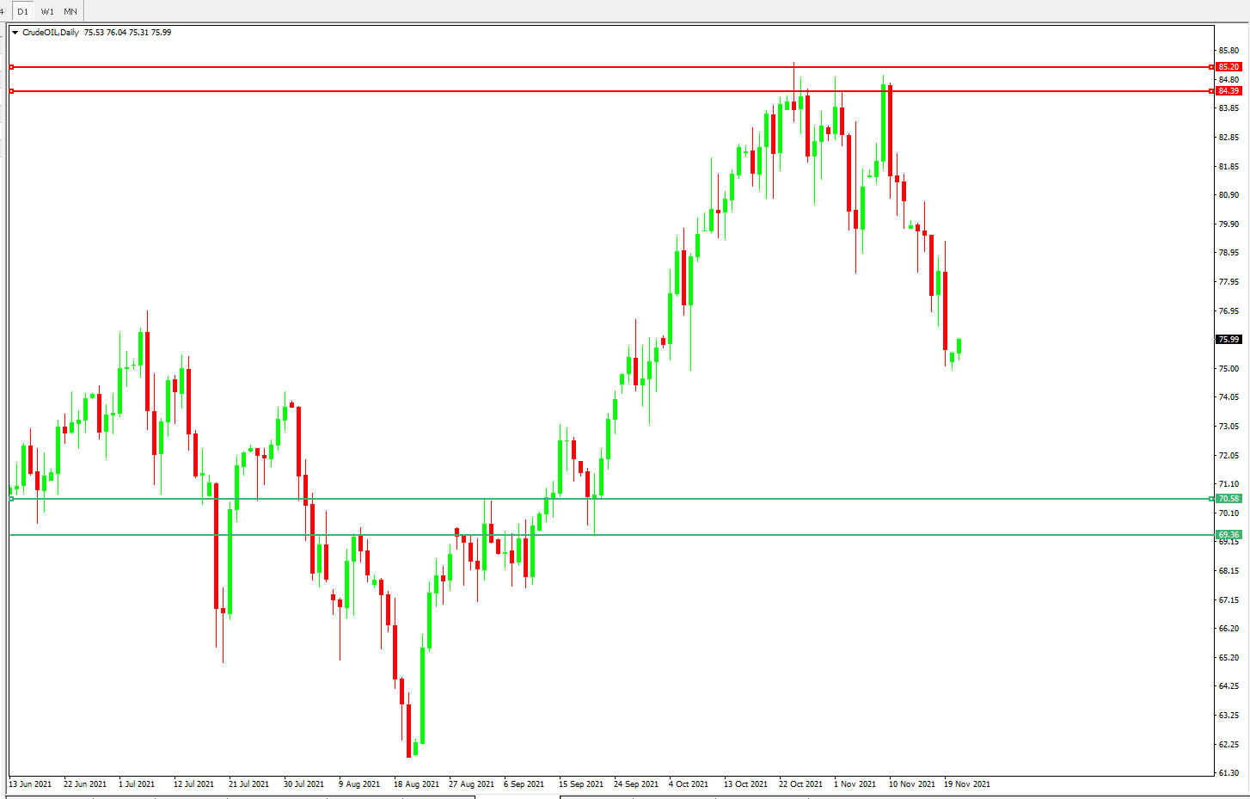Switch to the D1 timeframe
This screenshot has width=1250, height=799.
click(22, 11)
